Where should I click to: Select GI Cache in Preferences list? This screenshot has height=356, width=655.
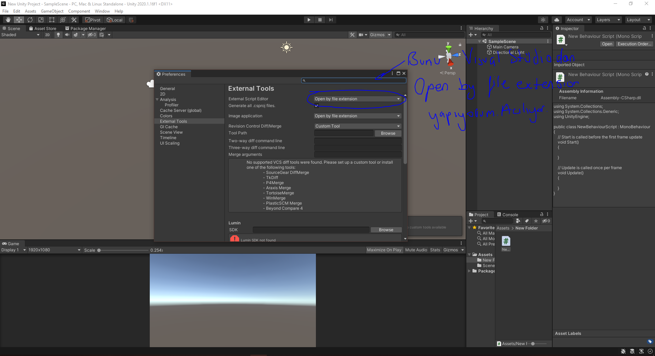click(x=169, y=127)
